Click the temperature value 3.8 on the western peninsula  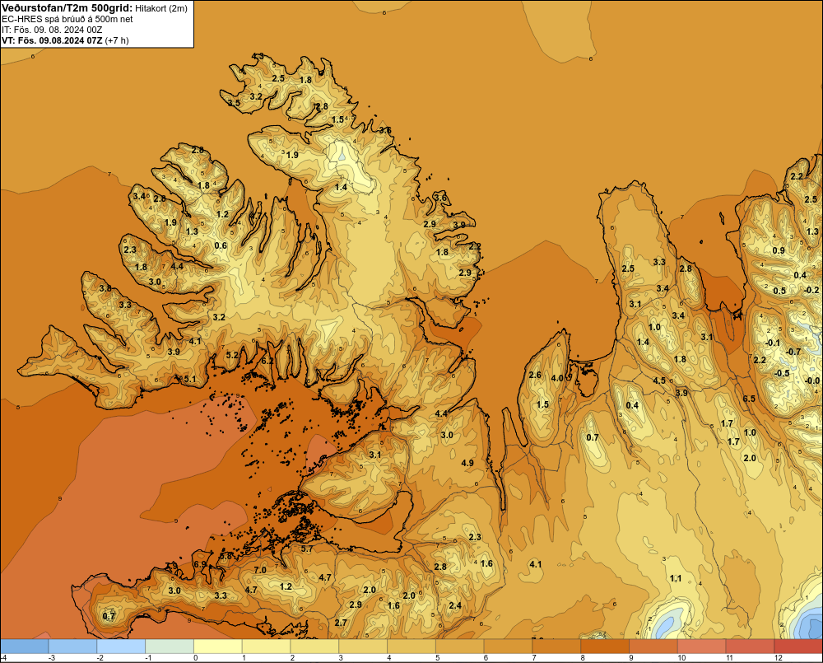tap(105, 288)
